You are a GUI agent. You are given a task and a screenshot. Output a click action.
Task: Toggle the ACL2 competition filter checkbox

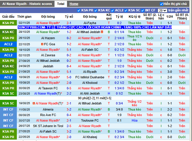(113, 10)
